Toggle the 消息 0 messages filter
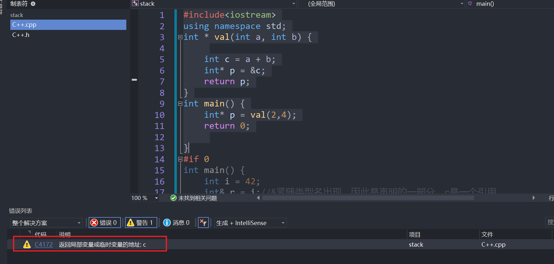Viewport: 554px width, 264px height. coord(176,223)
